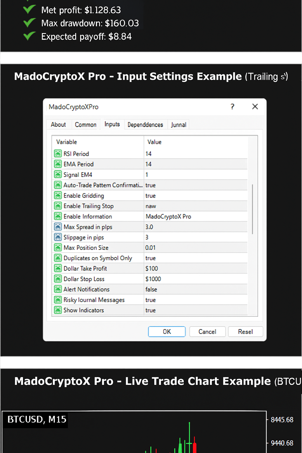This screenshot has width=302, height=453.
Task: Close the MadoCryptoXPro dialog with X
Action: coord(255,106)
